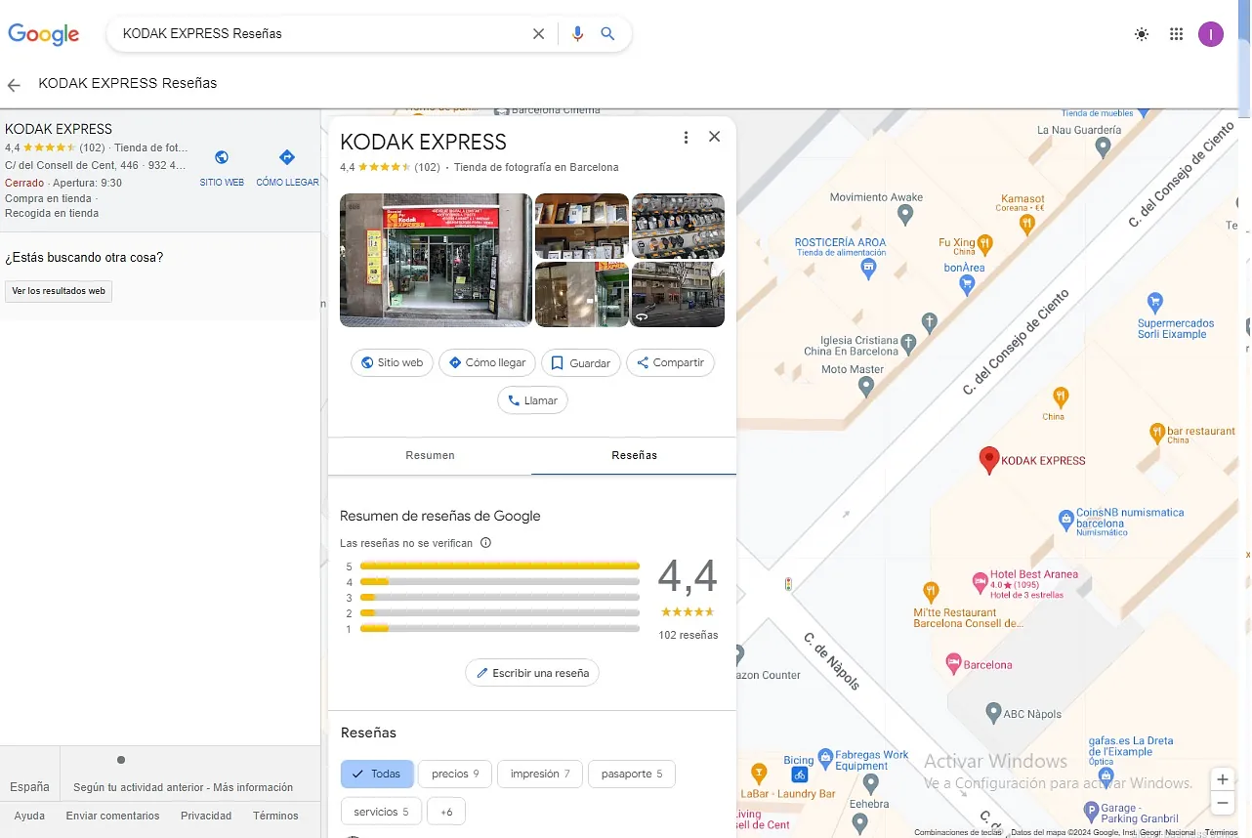Click Fu Xing restaurant marker

pos(986,242)
